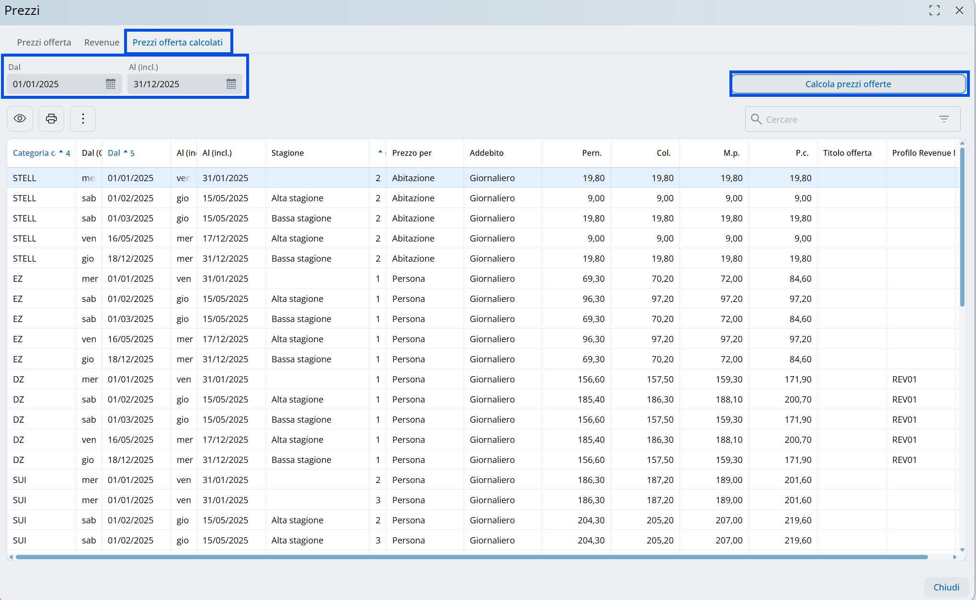Sort by the Dal date column header
Screen dimensions: 976x600
coord(114,153)
